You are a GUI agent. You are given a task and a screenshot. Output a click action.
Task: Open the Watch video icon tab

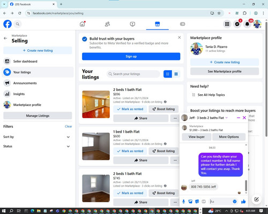(x=132, y=24)
